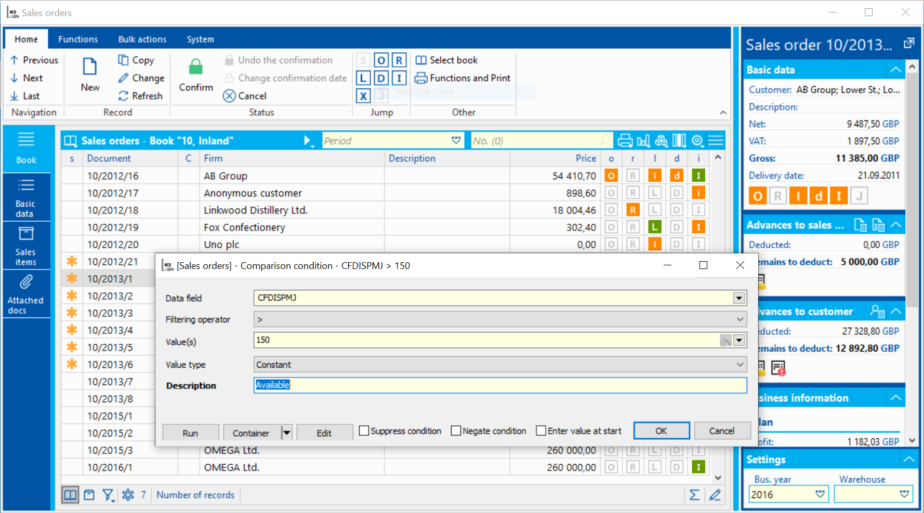Jump to O document in the ribbon

point(381,60)
